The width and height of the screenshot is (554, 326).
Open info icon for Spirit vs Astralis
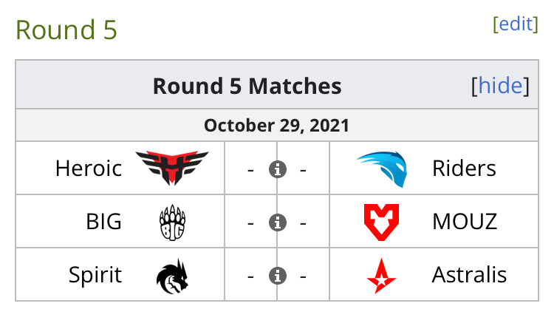point(277,276)
